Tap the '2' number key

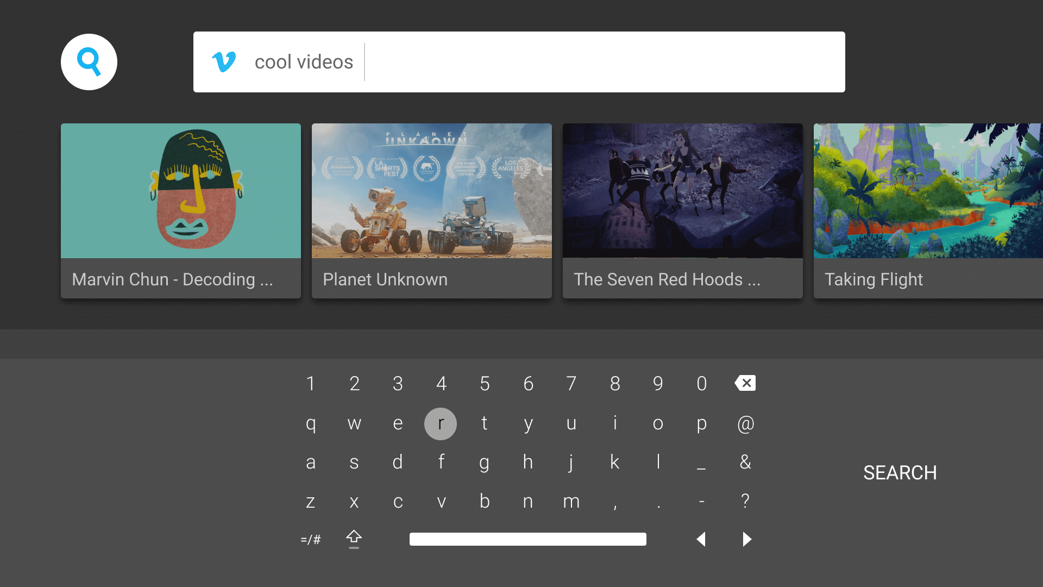(x=354, y=384)
